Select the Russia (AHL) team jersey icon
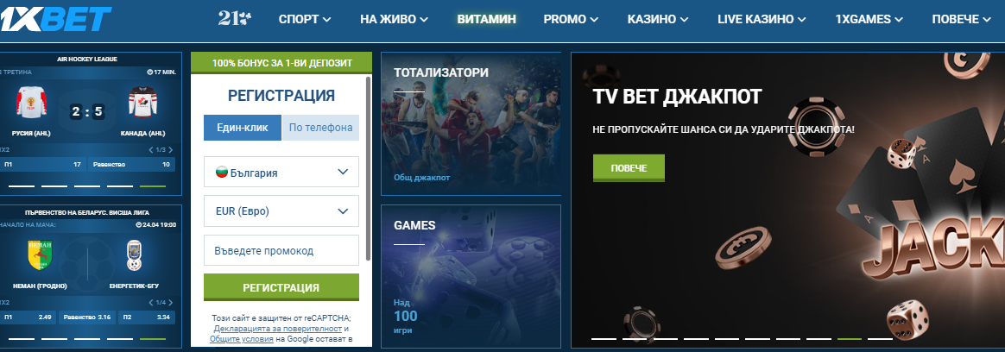1005x352 pixels. click(31, 103)
